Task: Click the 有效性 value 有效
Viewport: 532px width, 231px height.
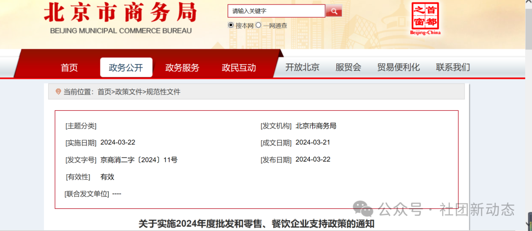Action: [107, 177]
